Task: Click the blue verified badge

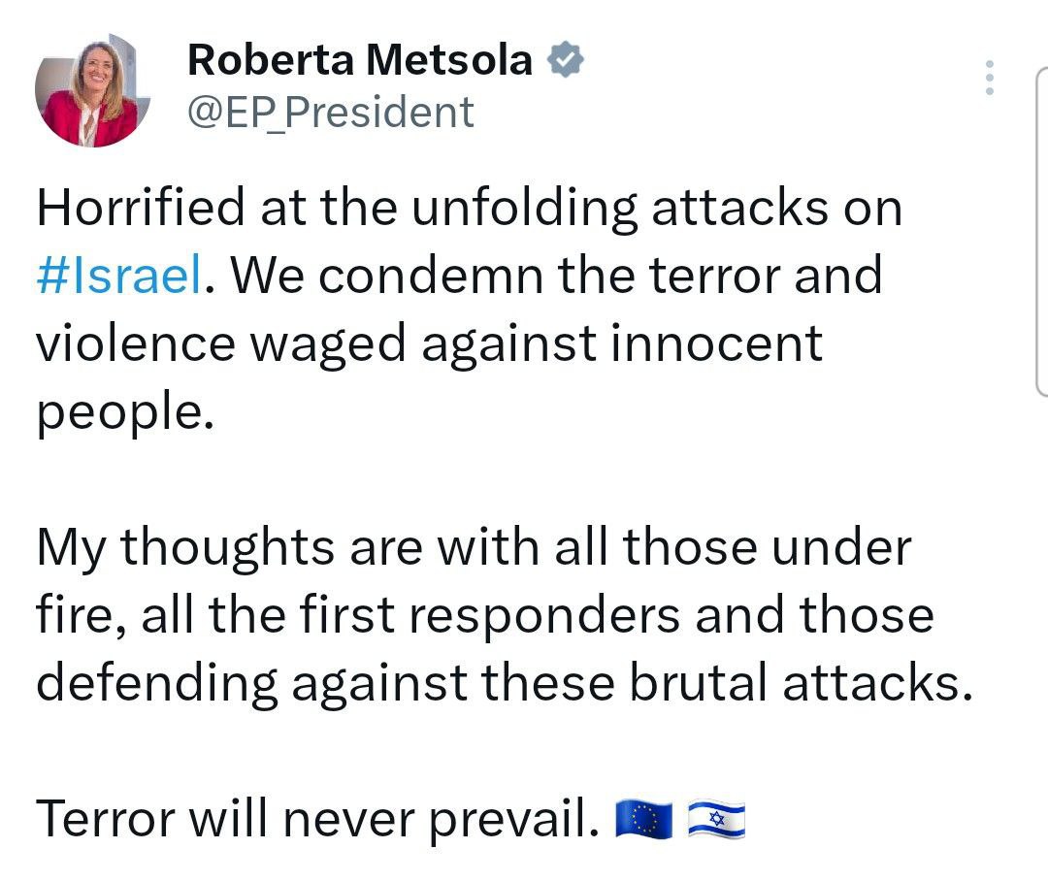Action: coord(566,61)
